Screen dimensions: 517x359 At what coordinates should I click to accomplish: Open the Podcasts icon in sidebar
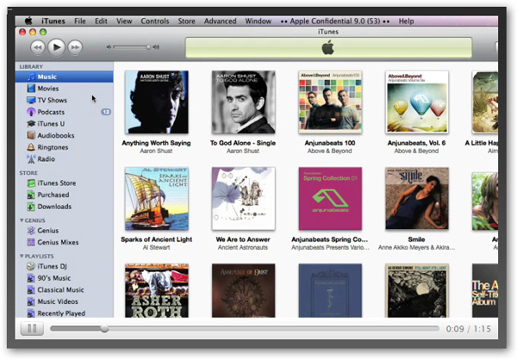click(x=31, y=112)
